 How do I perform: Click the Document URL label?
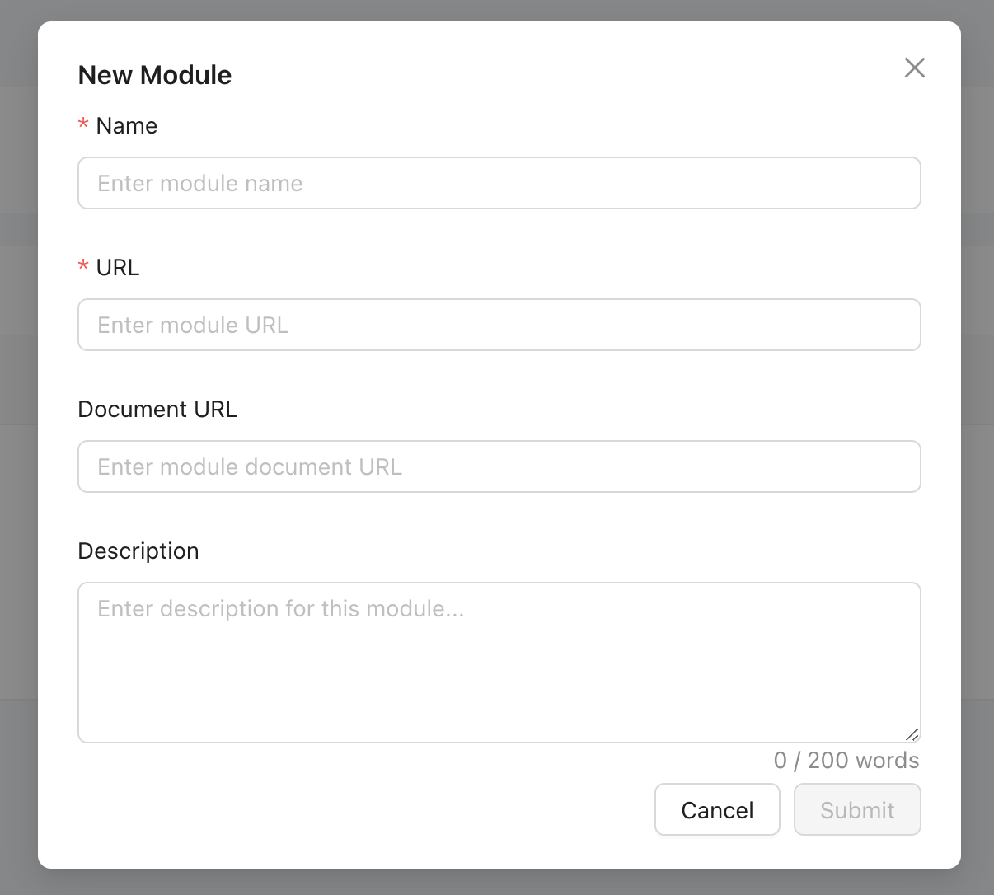(157, 409)
